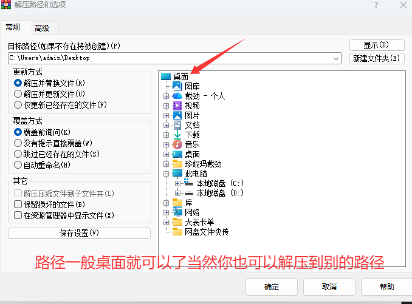Image resolution: width=412 pixels, height=304 pixels.
Task: Click the 显示(D) button
Action: (x=377, y=45)
